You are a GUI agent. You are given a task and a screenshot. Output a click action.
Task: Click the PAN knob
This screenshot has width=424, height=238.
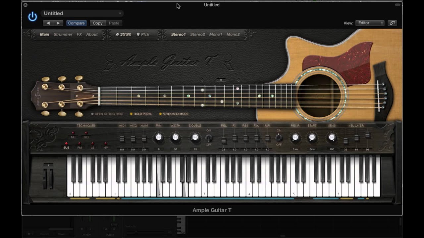159,137
